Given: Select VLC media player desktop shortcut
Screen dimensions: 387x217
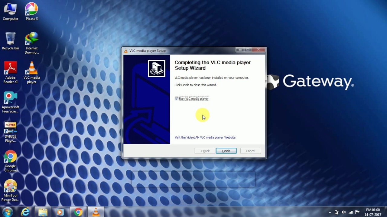Looking at the screenshot, I should click(x=31, y=73).
